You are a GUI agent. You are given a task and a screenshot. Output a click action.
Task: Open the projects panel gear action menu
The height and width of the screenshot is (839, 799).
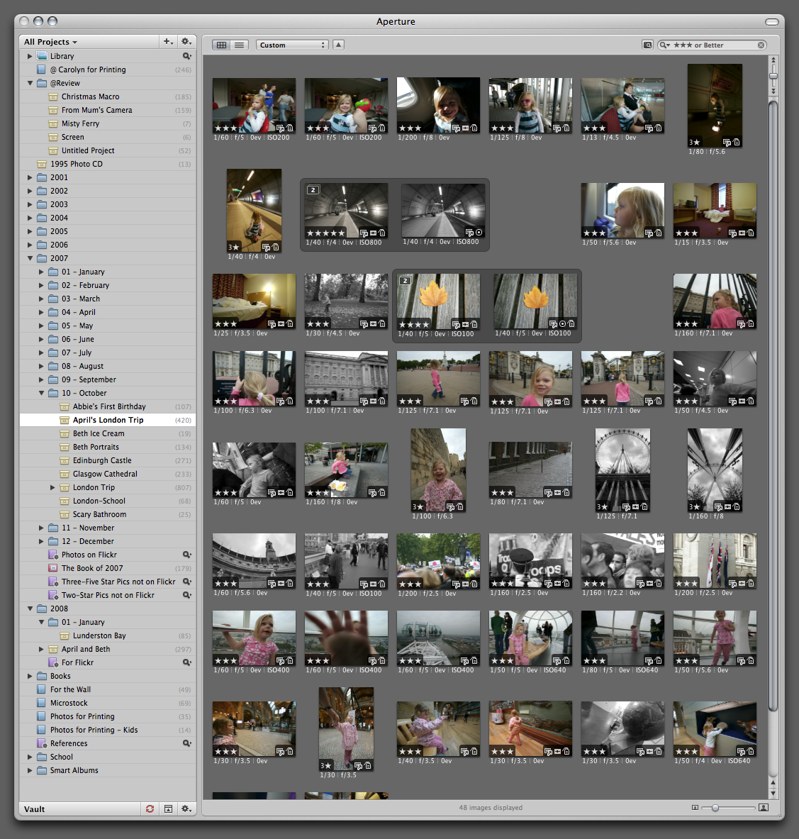tap(186, 42)
